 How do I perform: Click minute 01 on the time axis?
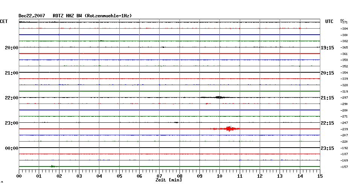[39, 176]
